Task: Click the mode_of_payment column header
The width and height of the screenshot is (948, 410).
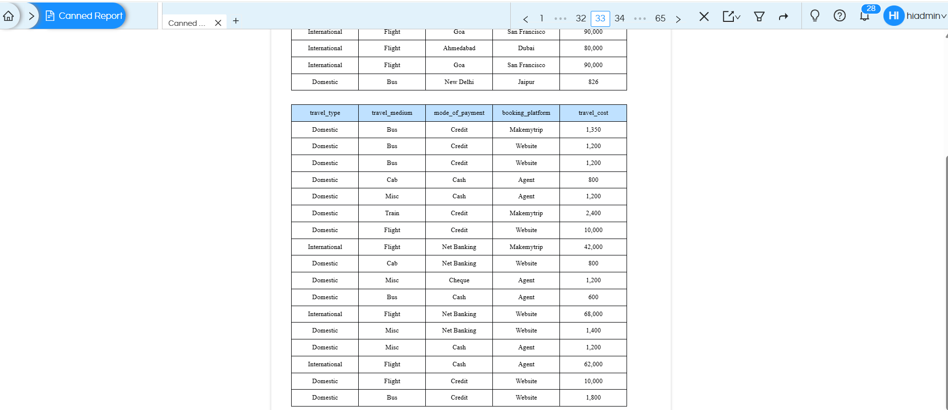Action: [459, 113]
